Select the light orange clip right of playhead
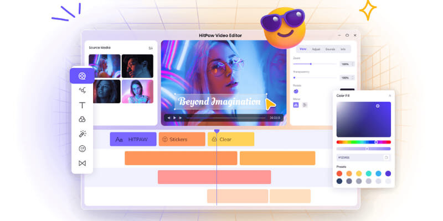The width and height of the screenshot is (443, 221). pos(277,158)
